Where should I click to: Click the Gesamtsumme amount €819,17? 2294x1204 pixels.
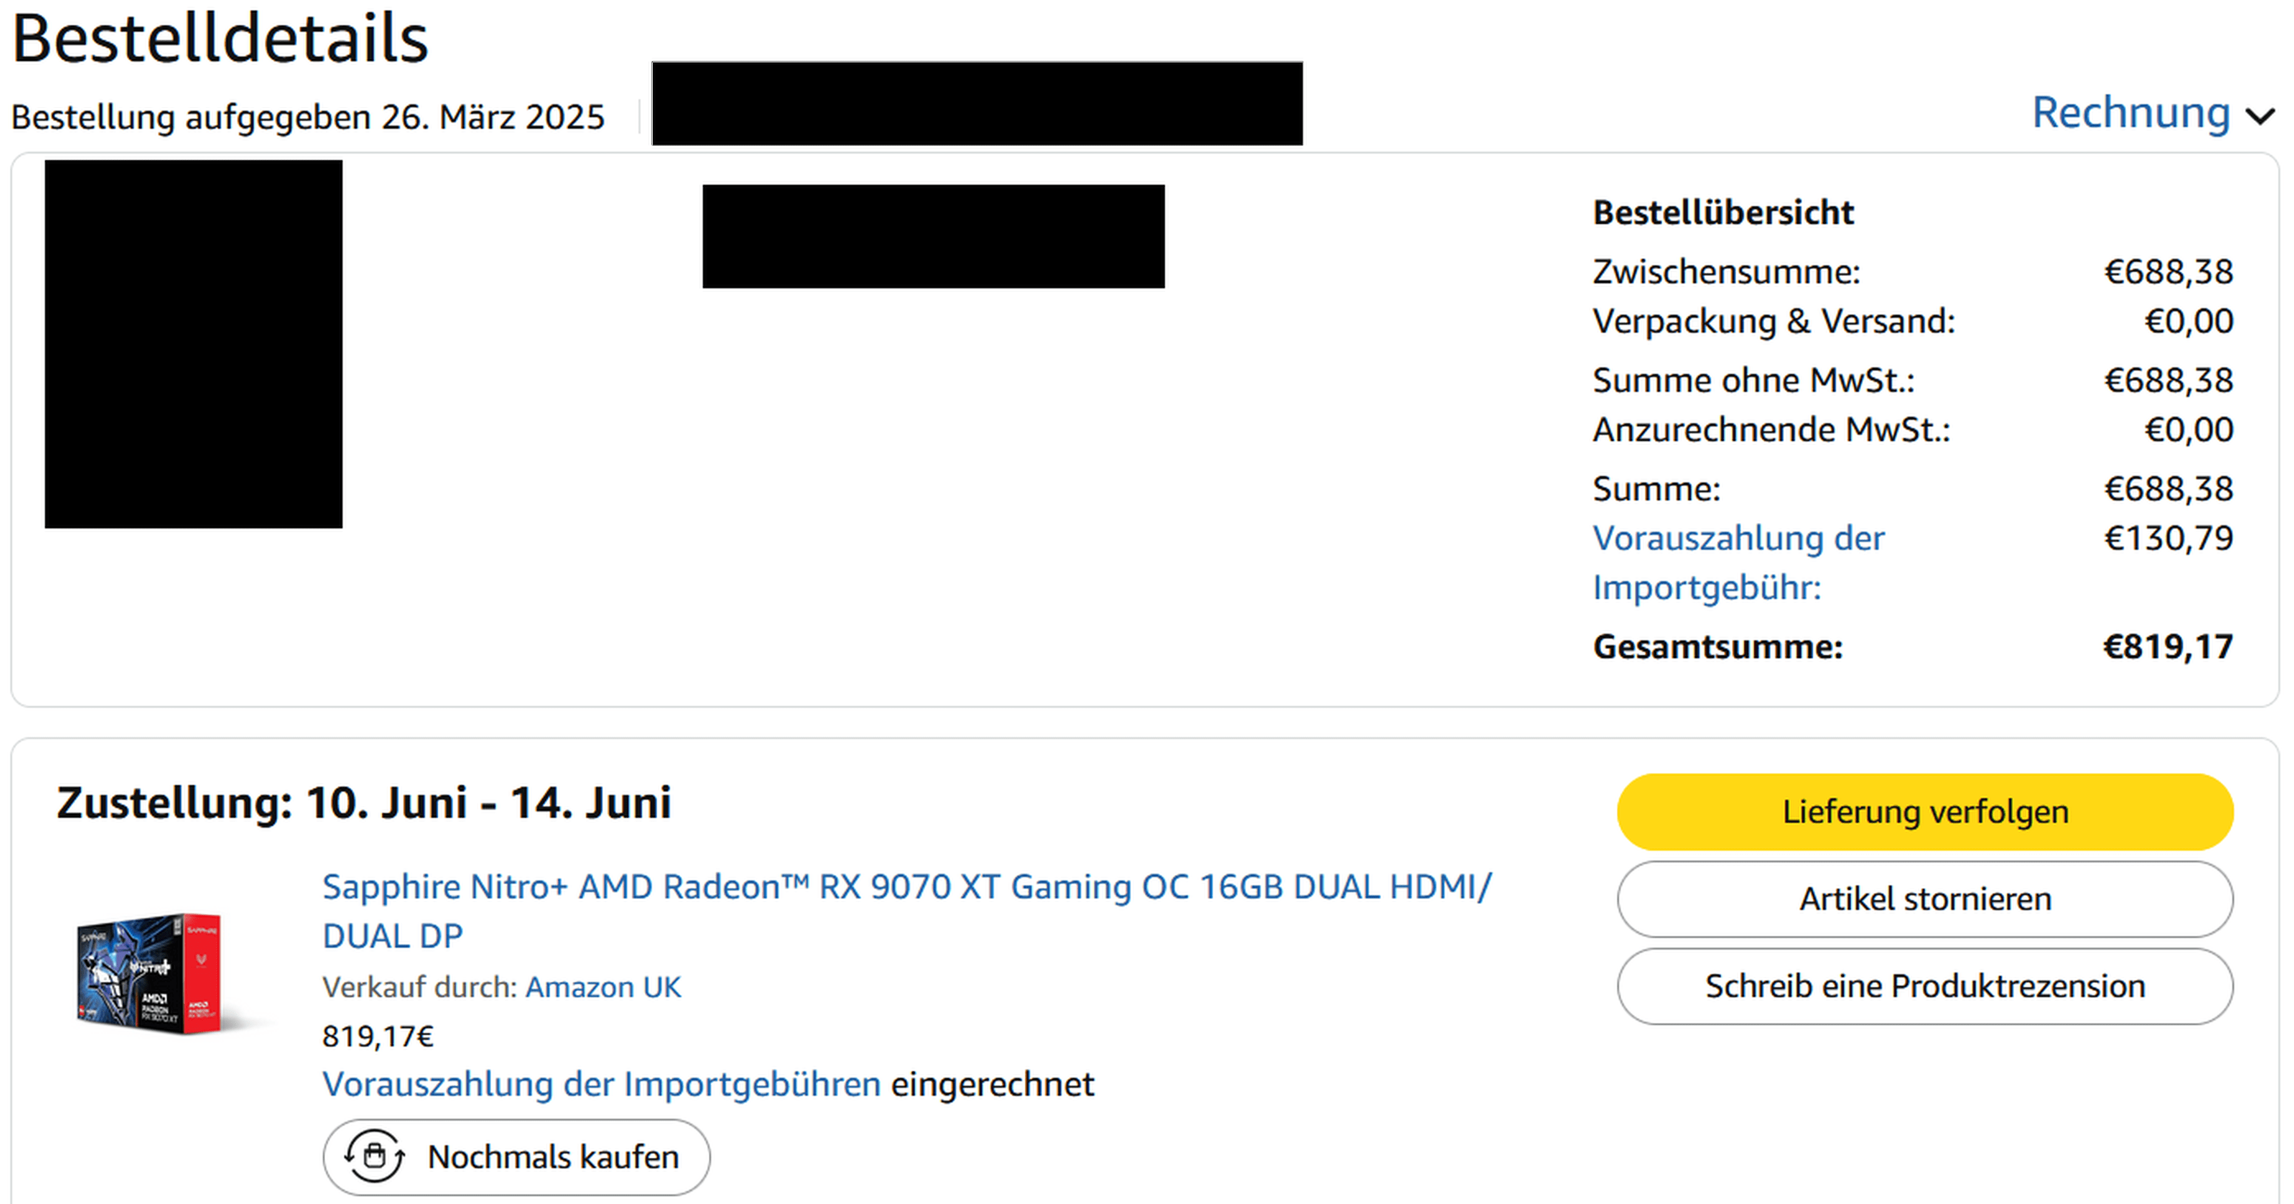pyautogui.click(x=2167, y=647)
